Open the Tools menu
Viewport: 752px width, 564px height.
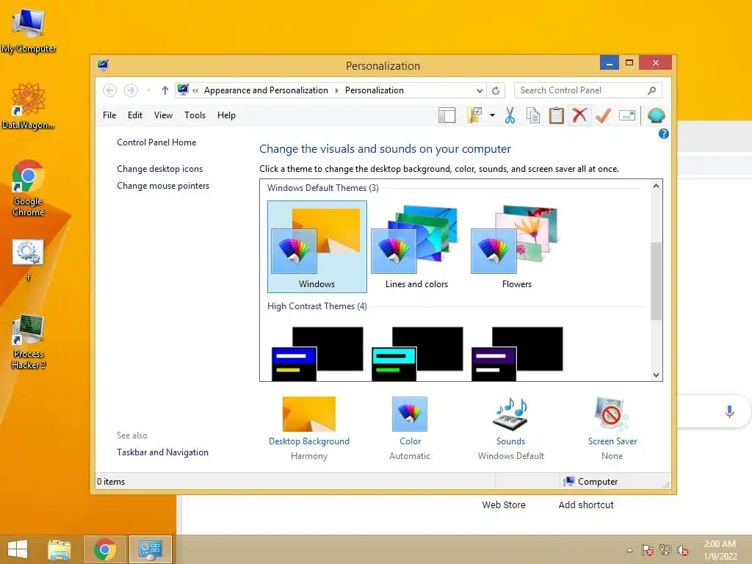click(x=195, y=115)
